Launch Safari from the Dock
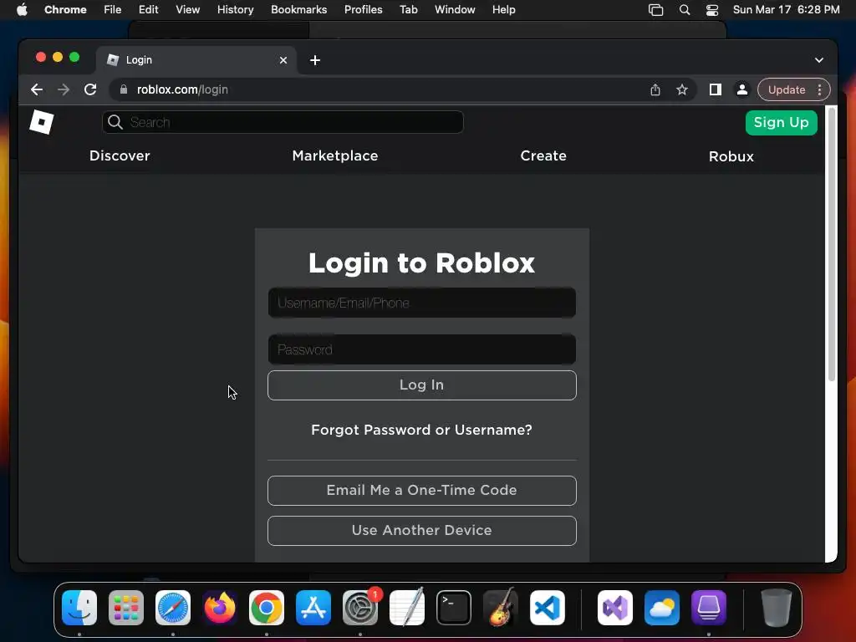The image size is (856, 642). [x=173, y=607]
